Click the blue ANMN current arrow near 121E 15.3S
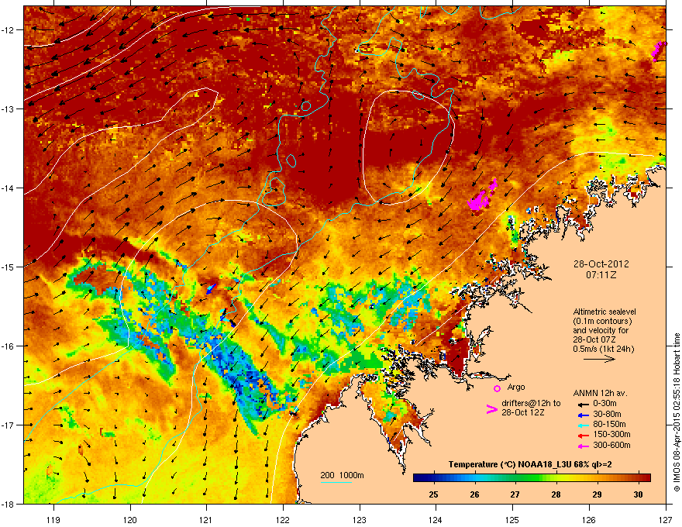 click(211, 289)
